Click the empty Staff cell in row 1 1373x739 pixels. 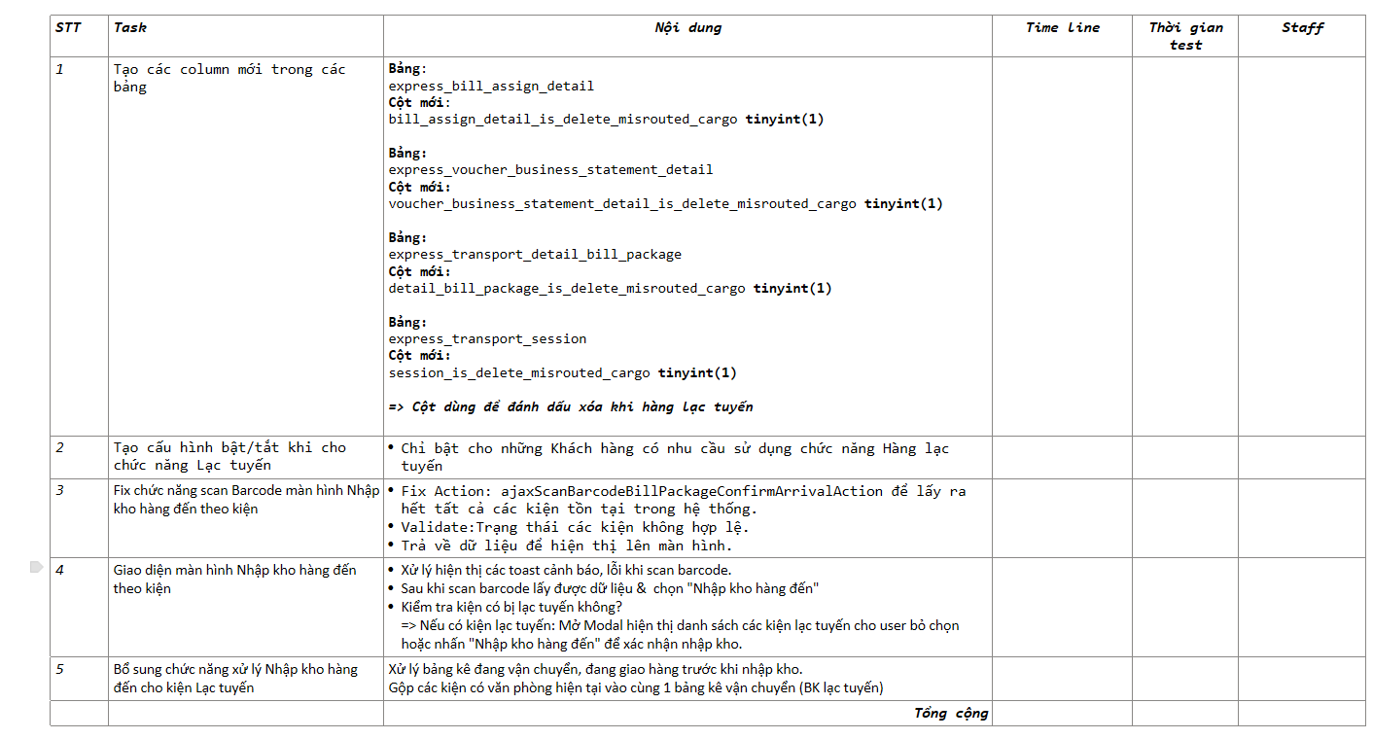1301,243
